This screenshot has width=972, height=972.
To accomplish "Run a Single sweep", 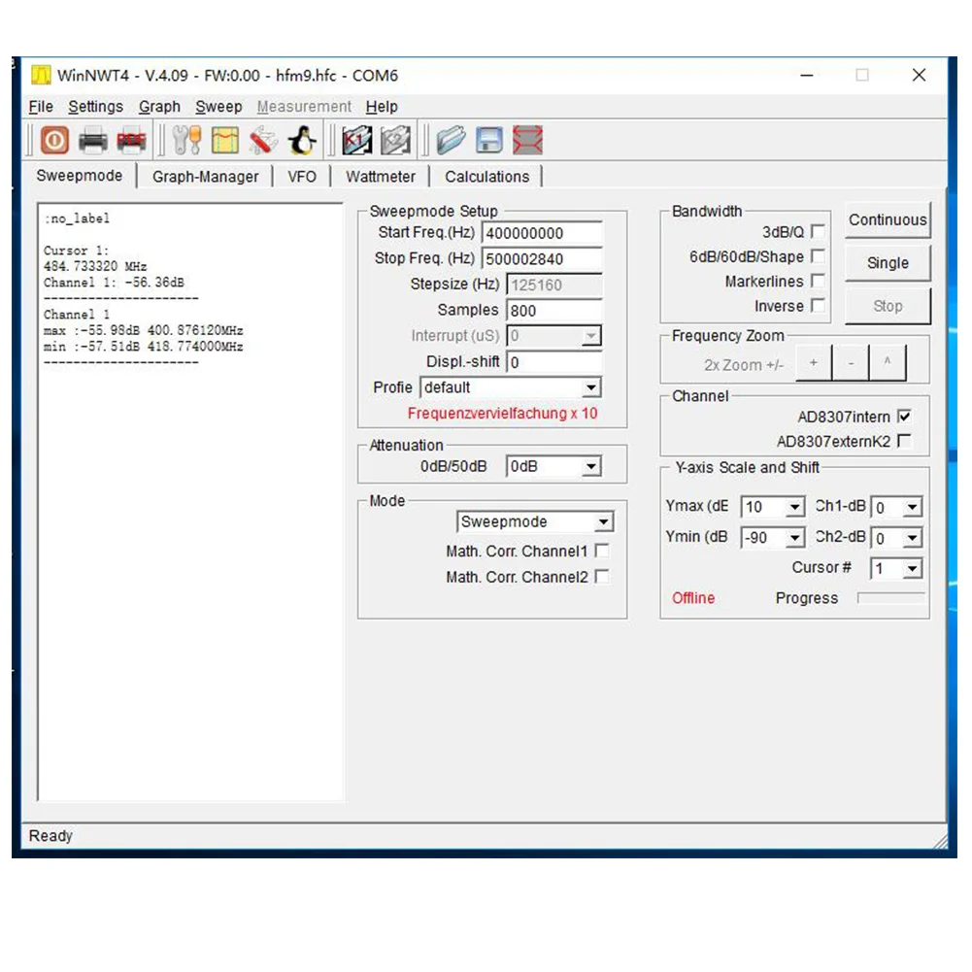I will 888,263.
